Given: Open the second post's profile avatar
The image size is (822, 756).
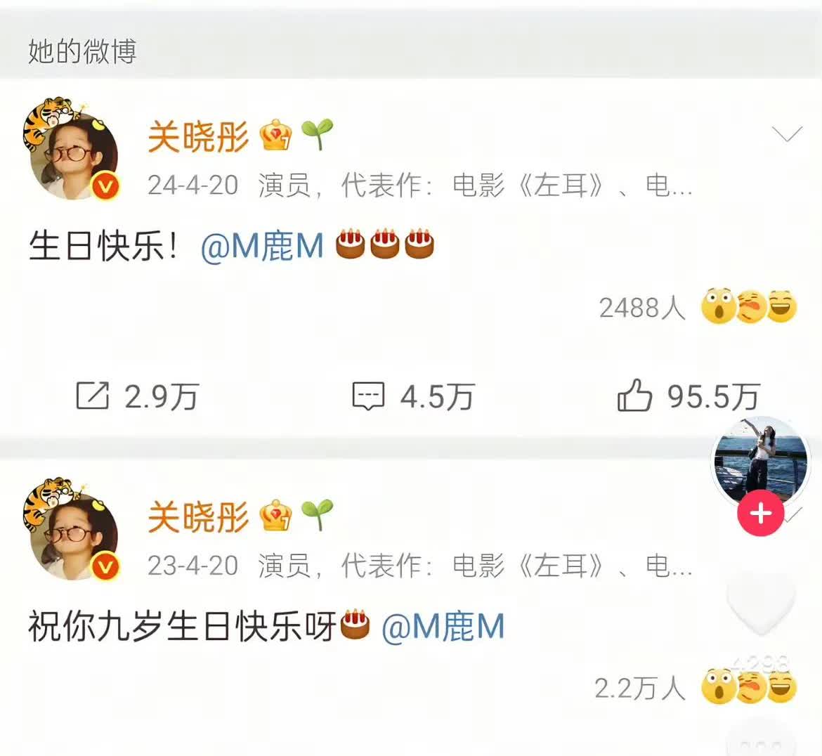Looking at the screenshot, I should [72, 530].
